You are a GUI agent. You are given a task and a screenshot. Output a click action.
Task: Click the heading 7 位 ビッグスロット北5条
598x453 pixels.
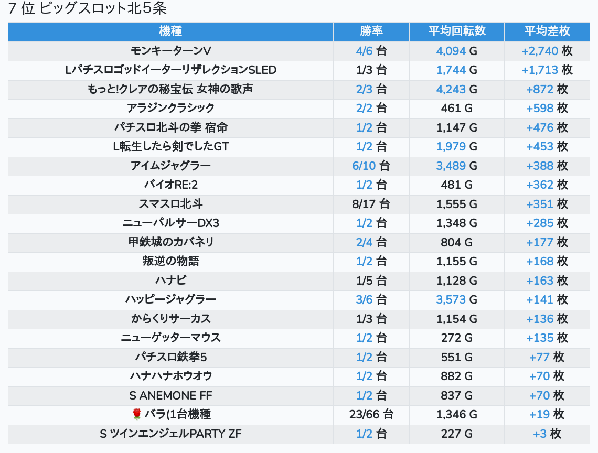(x=87, y=8)
